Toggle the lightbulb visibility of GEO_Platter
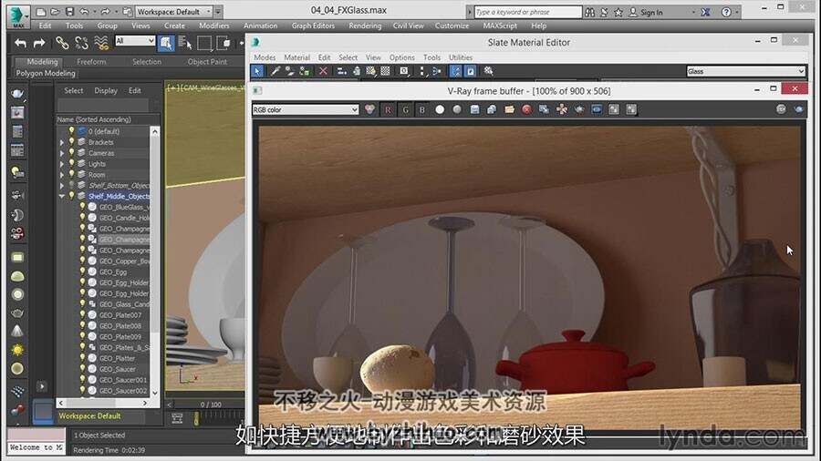 (82, 358)
